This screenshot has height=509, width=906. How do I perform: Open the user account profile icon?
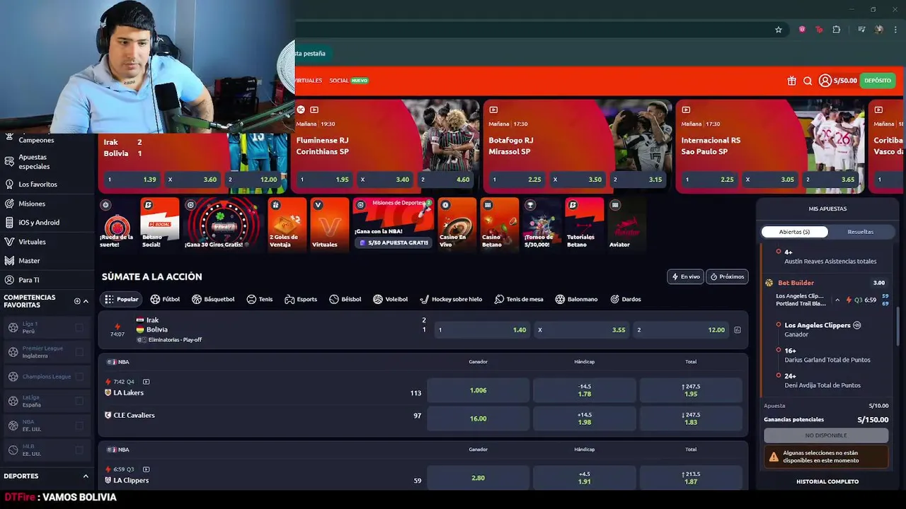pyautogui.click(x=825, y=81)
